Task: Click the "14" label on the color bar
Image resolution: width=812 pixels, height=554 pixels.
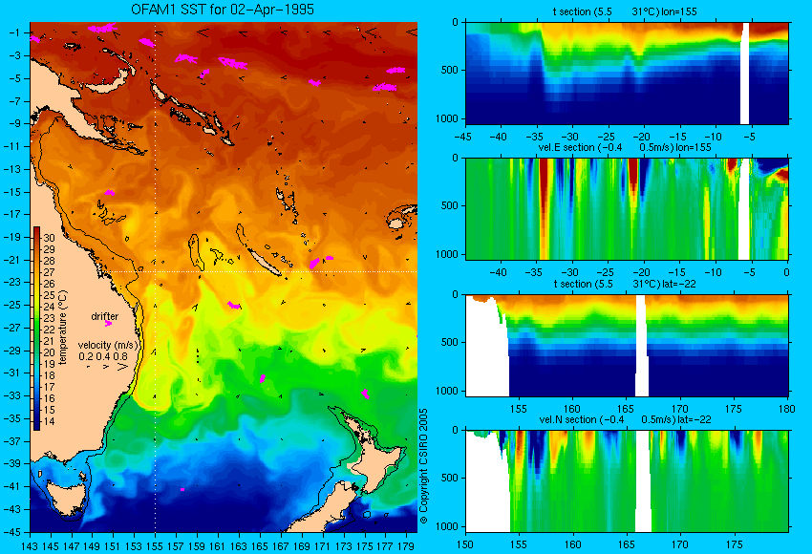Action: coord(49,421)
